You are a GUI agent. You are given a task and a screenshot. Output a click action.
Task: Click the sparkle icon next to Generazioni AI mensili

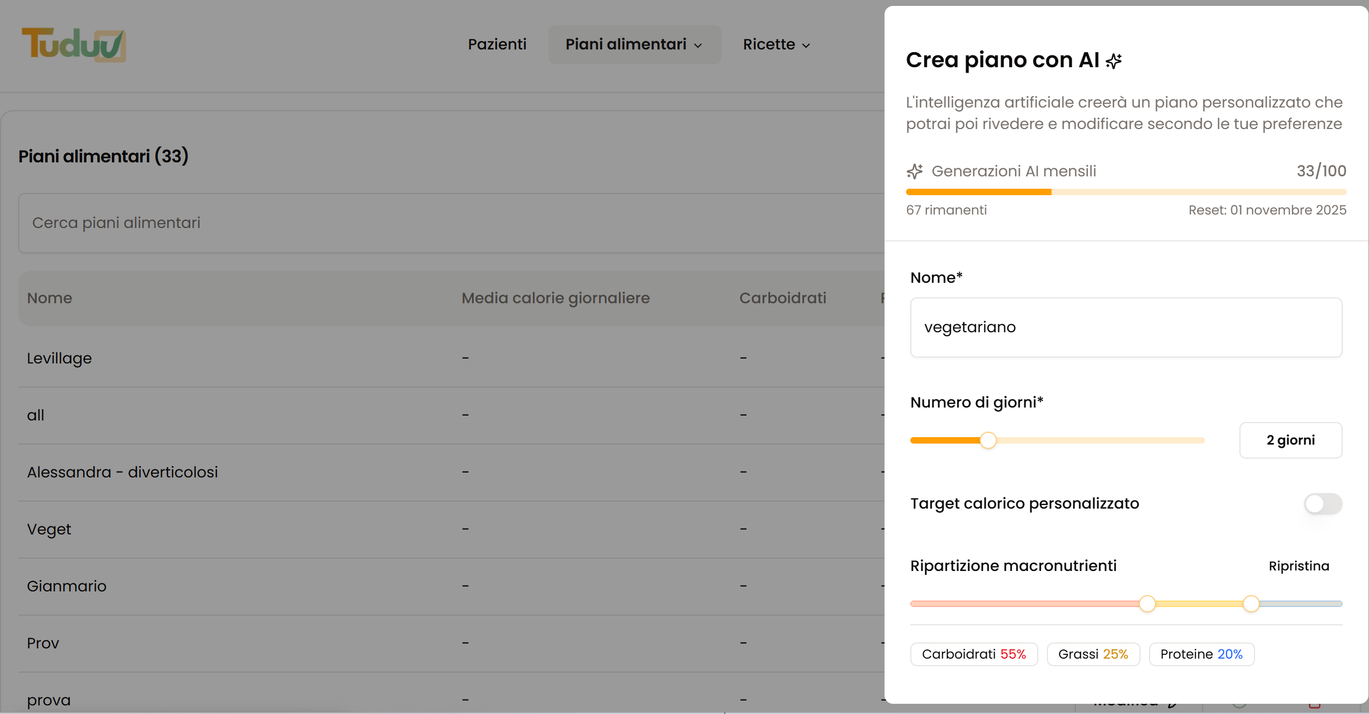[x=915, y=172]
